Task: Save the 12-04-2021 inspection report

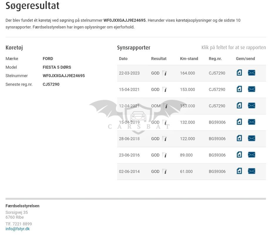Action: (x=239, y=106)
